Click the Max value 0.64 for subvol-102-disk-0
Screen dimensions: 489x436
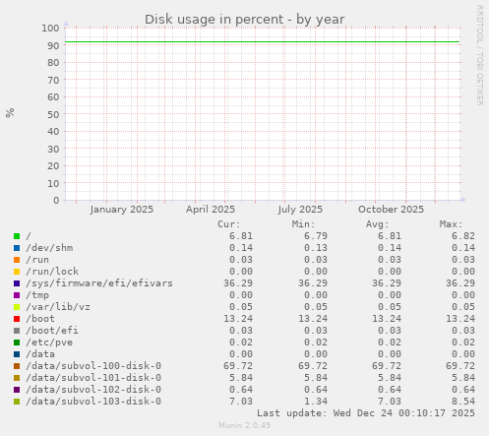pos(463,390)
